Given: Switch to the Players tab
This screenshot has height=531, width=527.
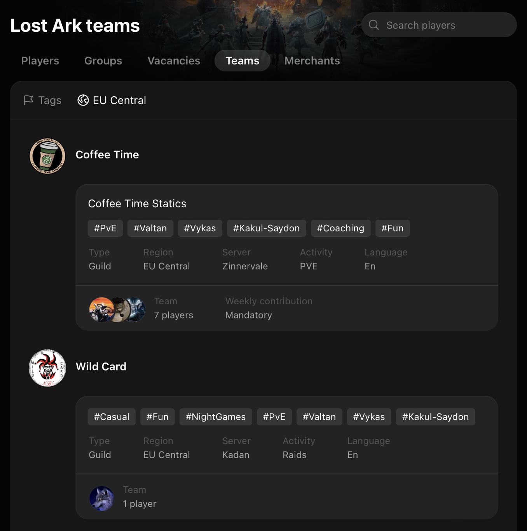Looking at the screenshot, I should (40, 61).
